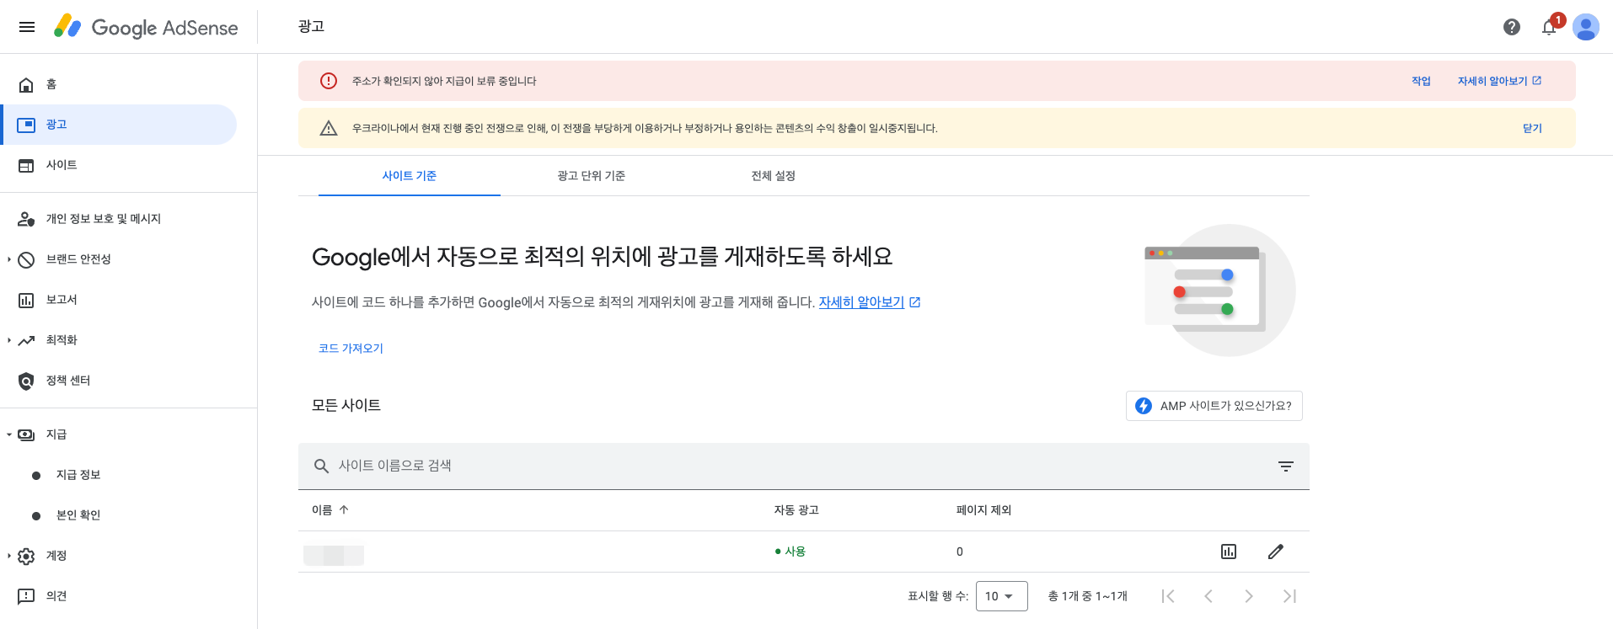Viewport: 1613px width, 629px height.
Task: Click the 보고서 reports chart icon
Action: [26, 300]
